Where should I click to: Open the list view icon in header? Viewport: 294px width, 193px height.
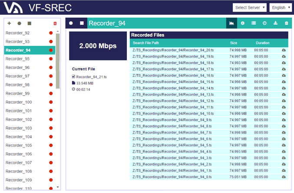(254, 23)
